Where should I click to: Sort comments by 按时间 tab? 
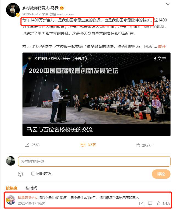pos(31,188)
